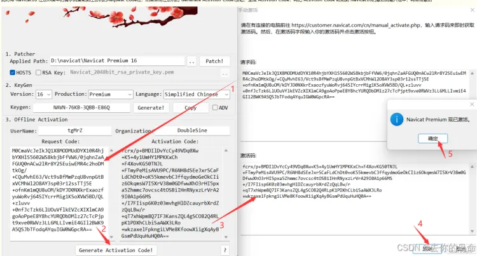The width and height of the screenshot is (477, 256).
Task: Click the Generate Activation Code! button
Action: (x=116, y=250)
